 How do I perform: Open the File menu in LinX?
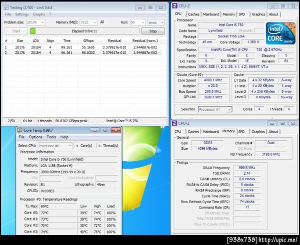8,14
